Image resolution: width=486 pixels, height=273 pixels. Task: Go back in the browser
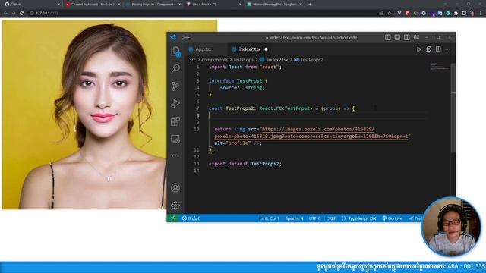pos(5,14)
